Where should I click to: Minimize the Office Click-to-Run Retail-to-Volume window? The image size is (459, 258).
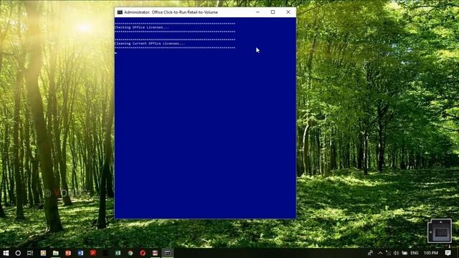(x=257, y=12)
